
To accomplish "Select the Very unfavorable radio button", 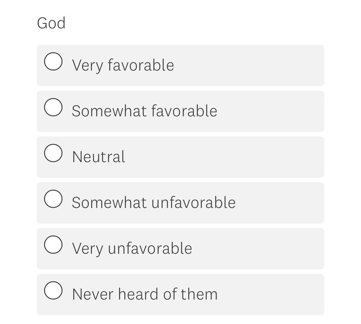I will point(53,244).
